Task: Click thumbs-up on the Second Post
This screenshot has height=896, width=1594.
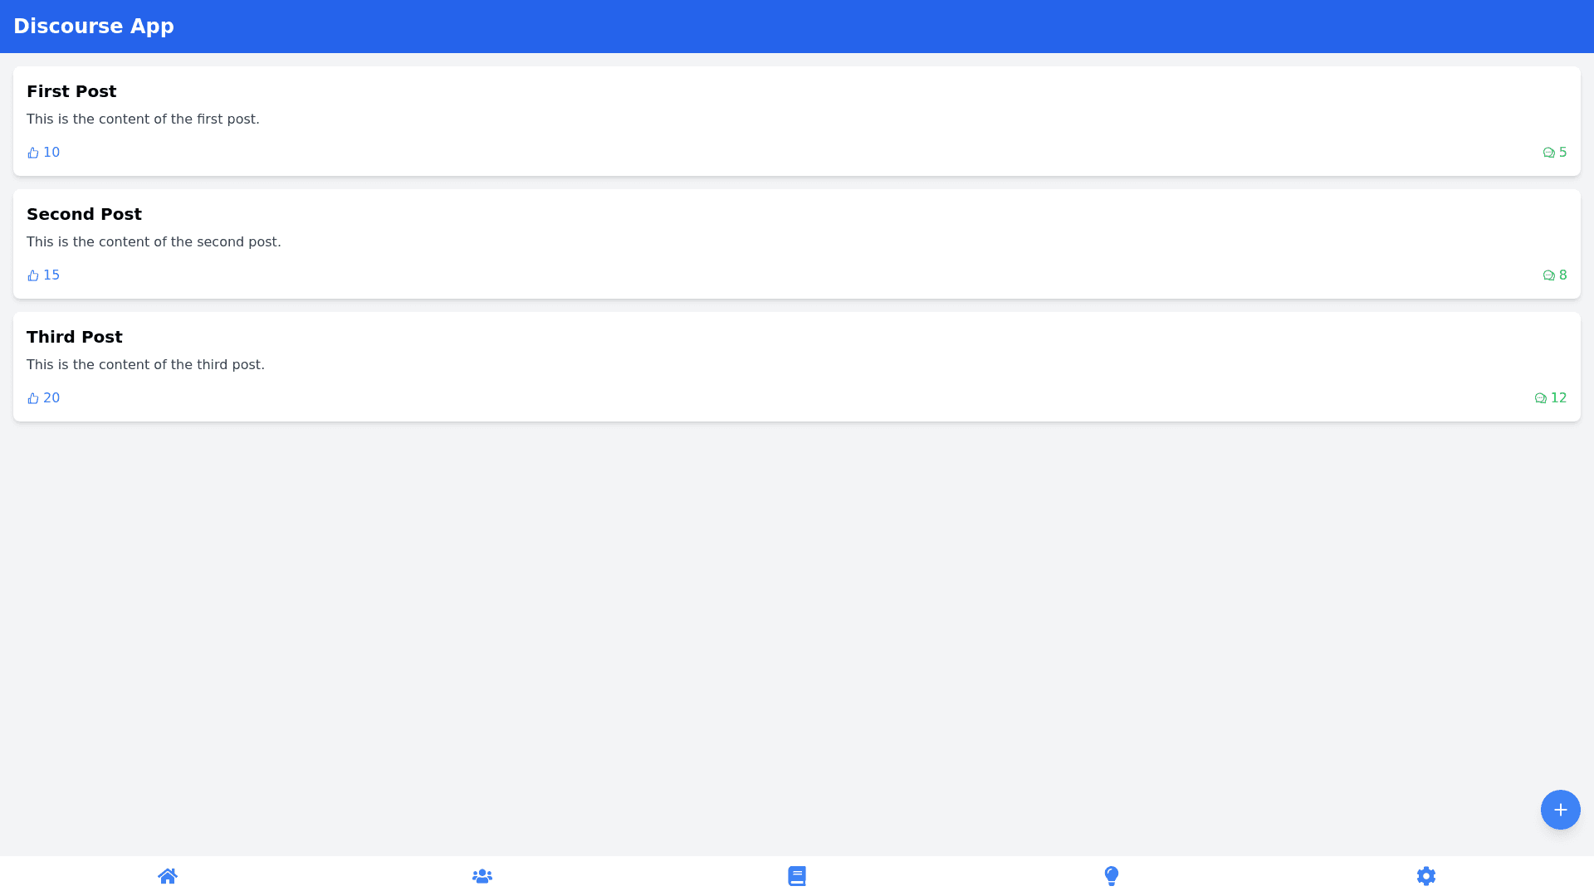Action: pos(33,275)
